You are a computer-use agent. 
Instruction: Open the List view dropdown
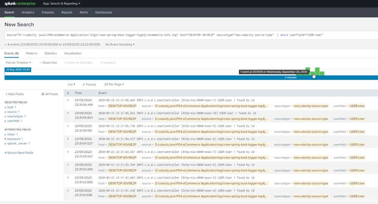point(71,84)
